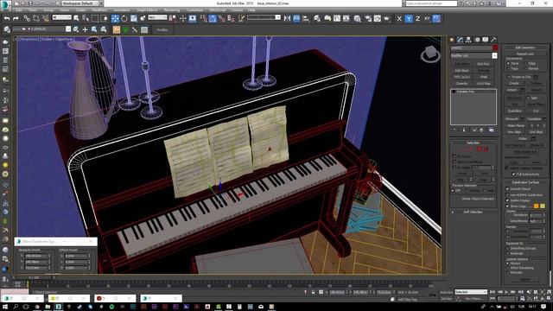The width and height of the screenshot is (553, 311).
Task: Click the Play Animation button
Action: coord(506,292)
